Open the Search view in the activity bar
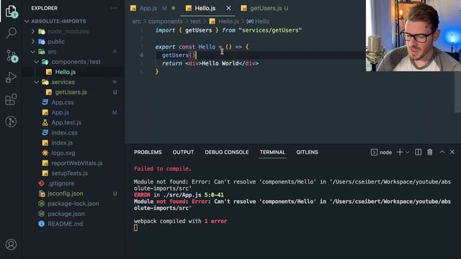 click(11, 33)
